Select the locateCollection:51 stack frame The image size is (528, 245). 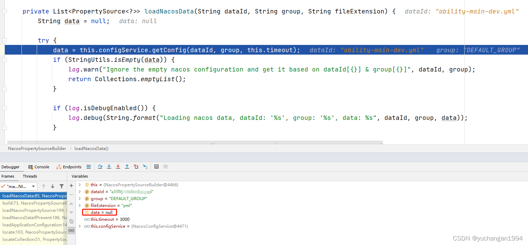(34, 239)
